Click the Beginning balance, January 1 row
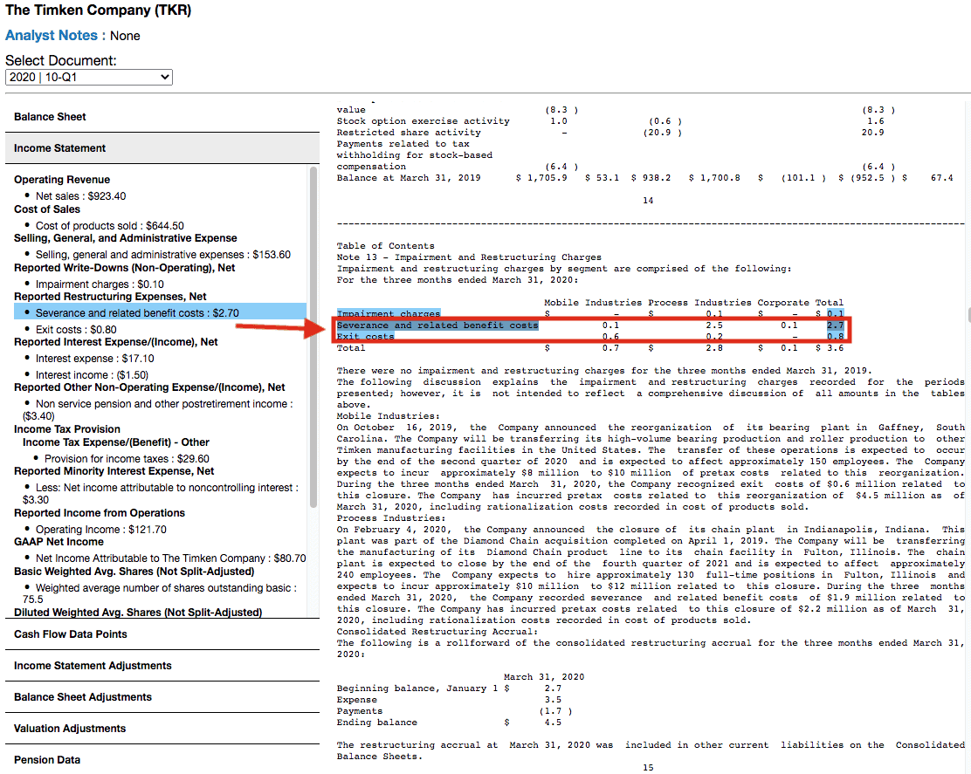This screenshot has height=774, width=971. [x=449, y=688]
